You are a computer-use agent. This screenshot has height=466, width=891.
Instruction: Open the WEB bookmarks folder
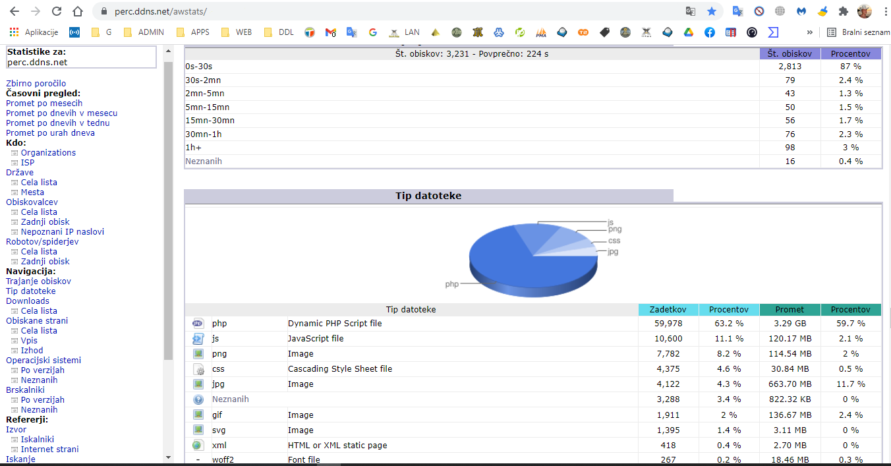click(236, 32)
